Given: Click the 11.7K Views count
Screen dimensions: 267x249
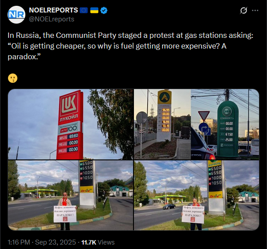Looking at the screenshot, I should click(98, 242).
